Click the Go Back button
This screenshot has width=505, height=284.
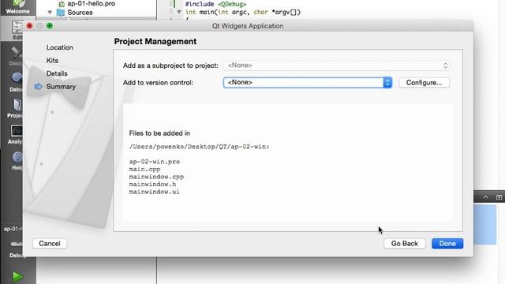point(405,244)
